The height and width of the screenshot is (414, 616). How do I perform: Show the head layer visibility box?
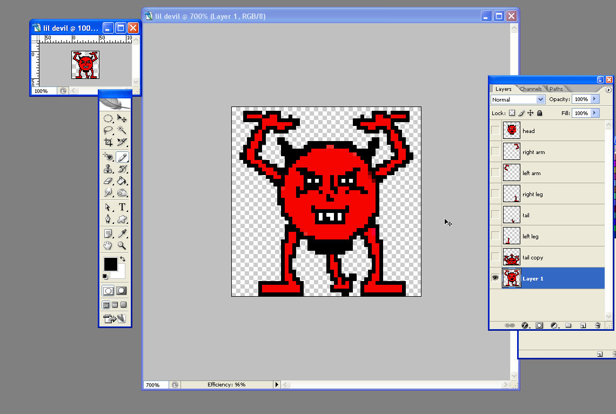[496, 130]
